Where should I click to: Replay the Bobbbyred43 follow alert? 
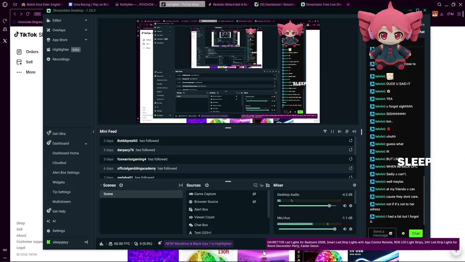(x=351, y=140)
